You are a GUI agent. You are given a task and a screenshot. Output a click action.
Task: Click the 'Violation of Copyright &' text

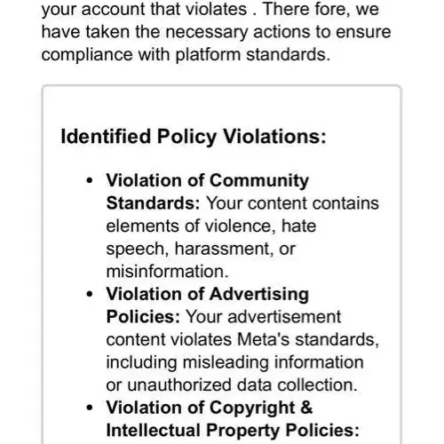click(210, 408)
